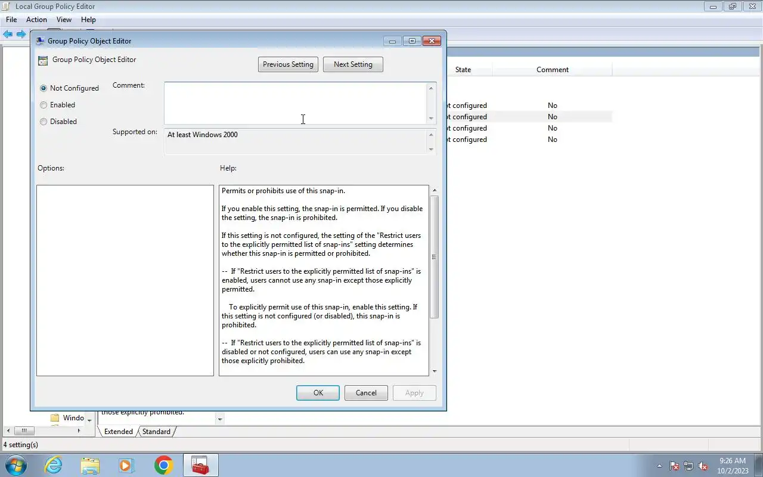
Task: Click the '4 setting(s)' status bar text
Action: [21, 445]
